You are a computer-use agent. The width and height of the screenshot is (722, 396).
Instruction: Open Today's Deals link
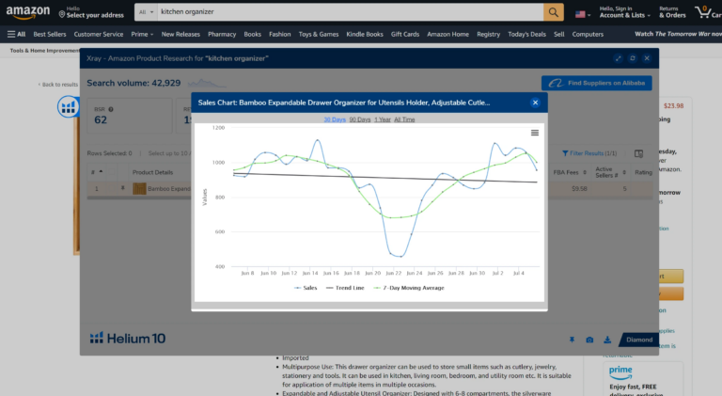pyautogui.click(x=526, y=34)
